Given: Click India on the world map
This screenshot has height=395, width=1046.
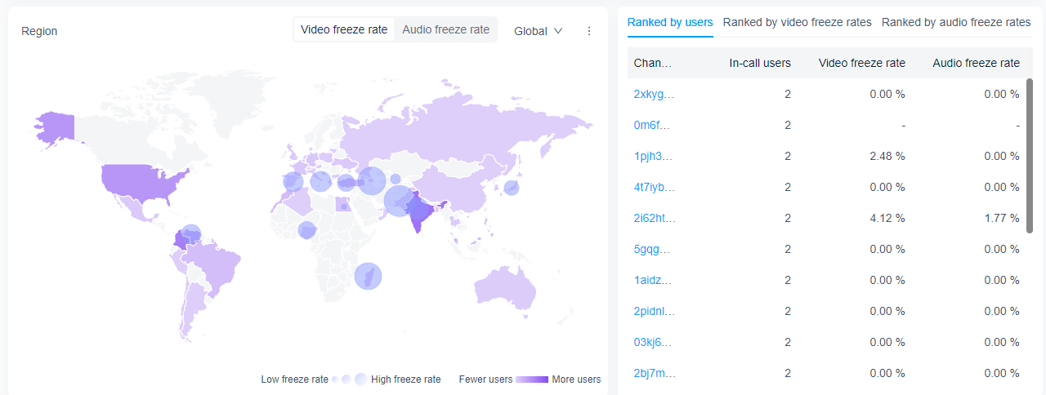Looking at the screenshot, I should [418, 211].
